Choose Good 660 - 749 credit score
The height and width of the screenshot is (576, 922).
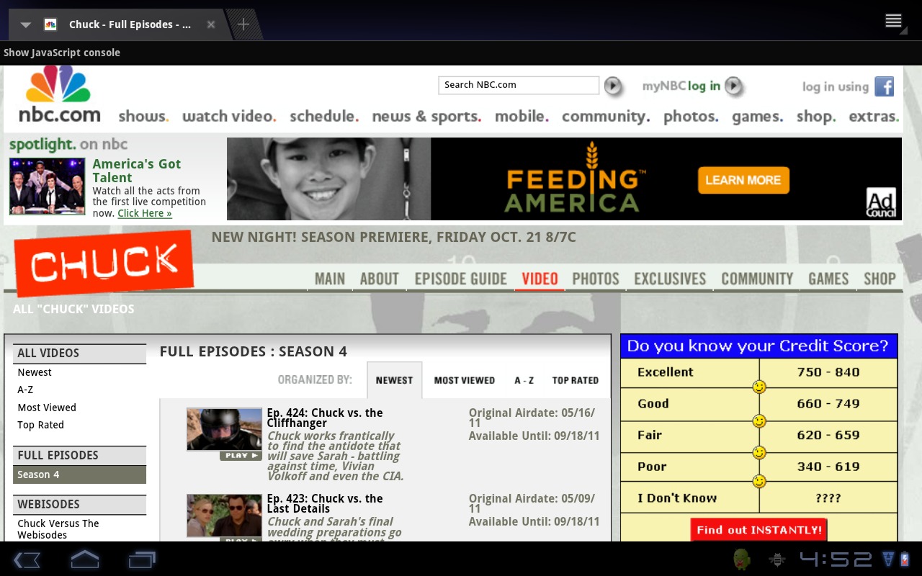coord(759,404)
